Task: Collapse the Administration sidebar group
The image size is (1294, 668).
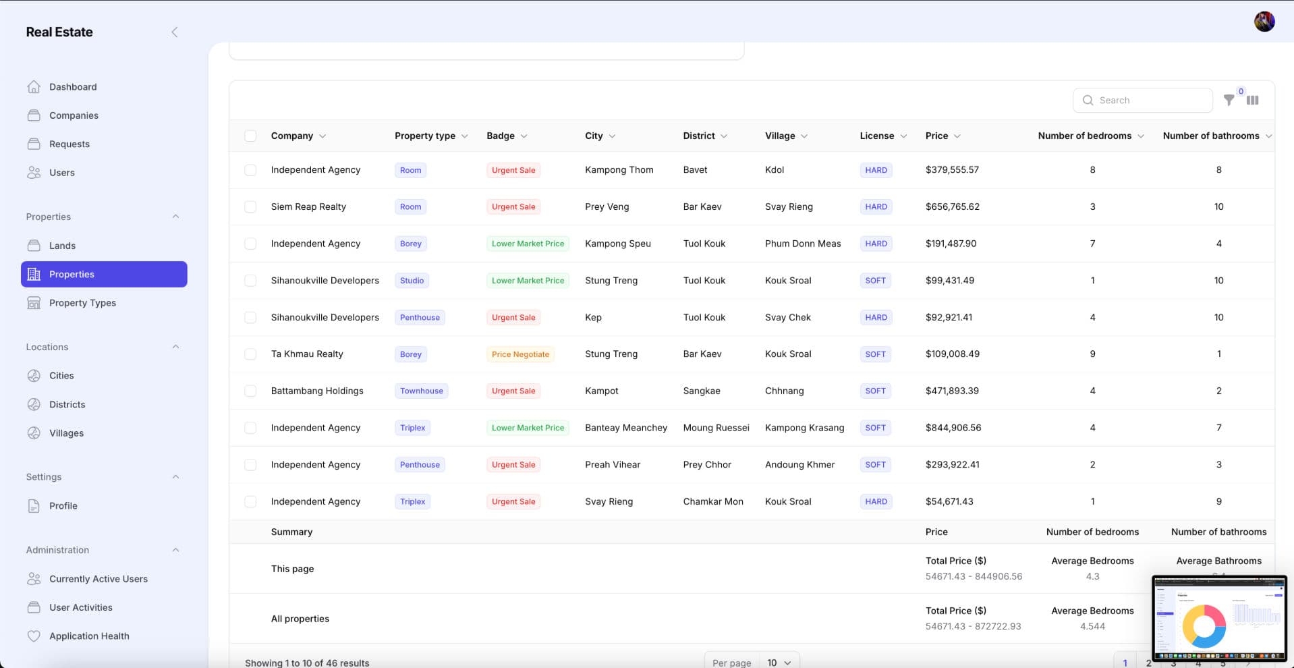Action: [x=175, y=550]
